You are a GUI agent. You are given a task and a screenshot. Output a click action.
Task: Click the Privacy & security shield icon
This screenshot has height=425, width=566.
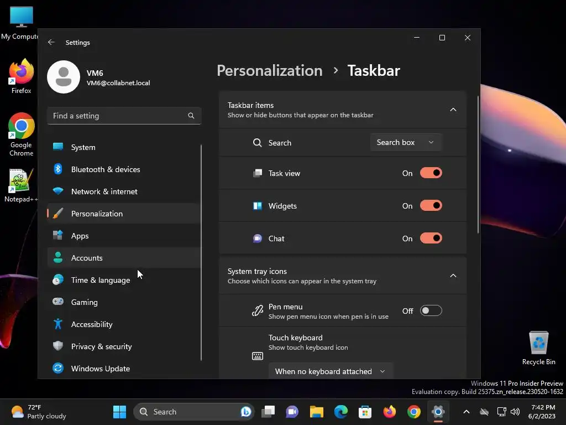pyautogui.click(x=57, y=346)
